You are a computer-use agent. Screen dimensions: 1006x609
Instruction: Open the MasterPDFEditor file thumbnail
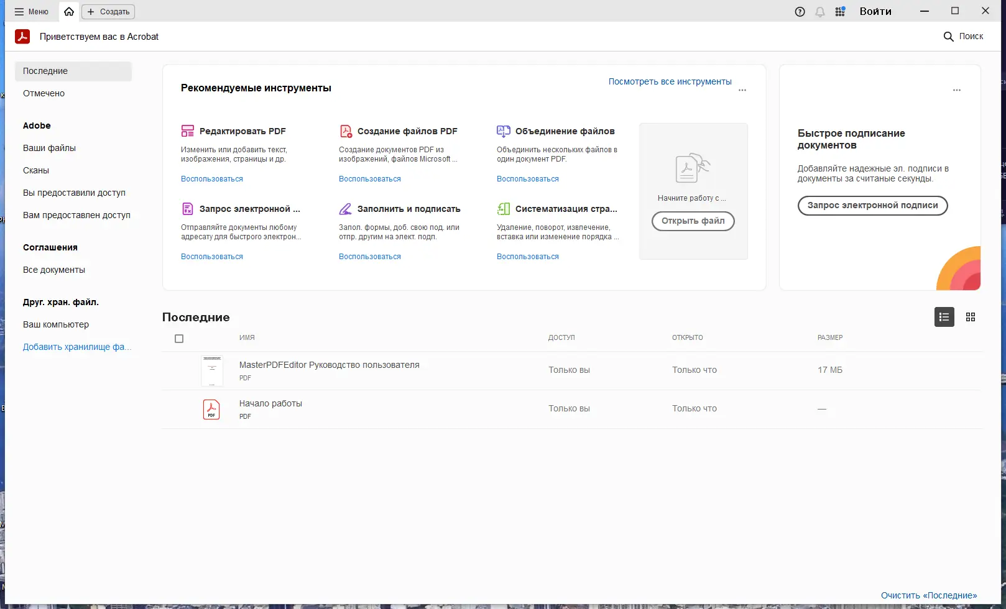pos(212,371)
